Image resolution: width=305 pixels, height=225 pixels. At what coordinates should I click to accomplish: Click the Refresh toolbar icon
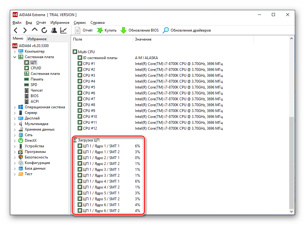point(44,30)
